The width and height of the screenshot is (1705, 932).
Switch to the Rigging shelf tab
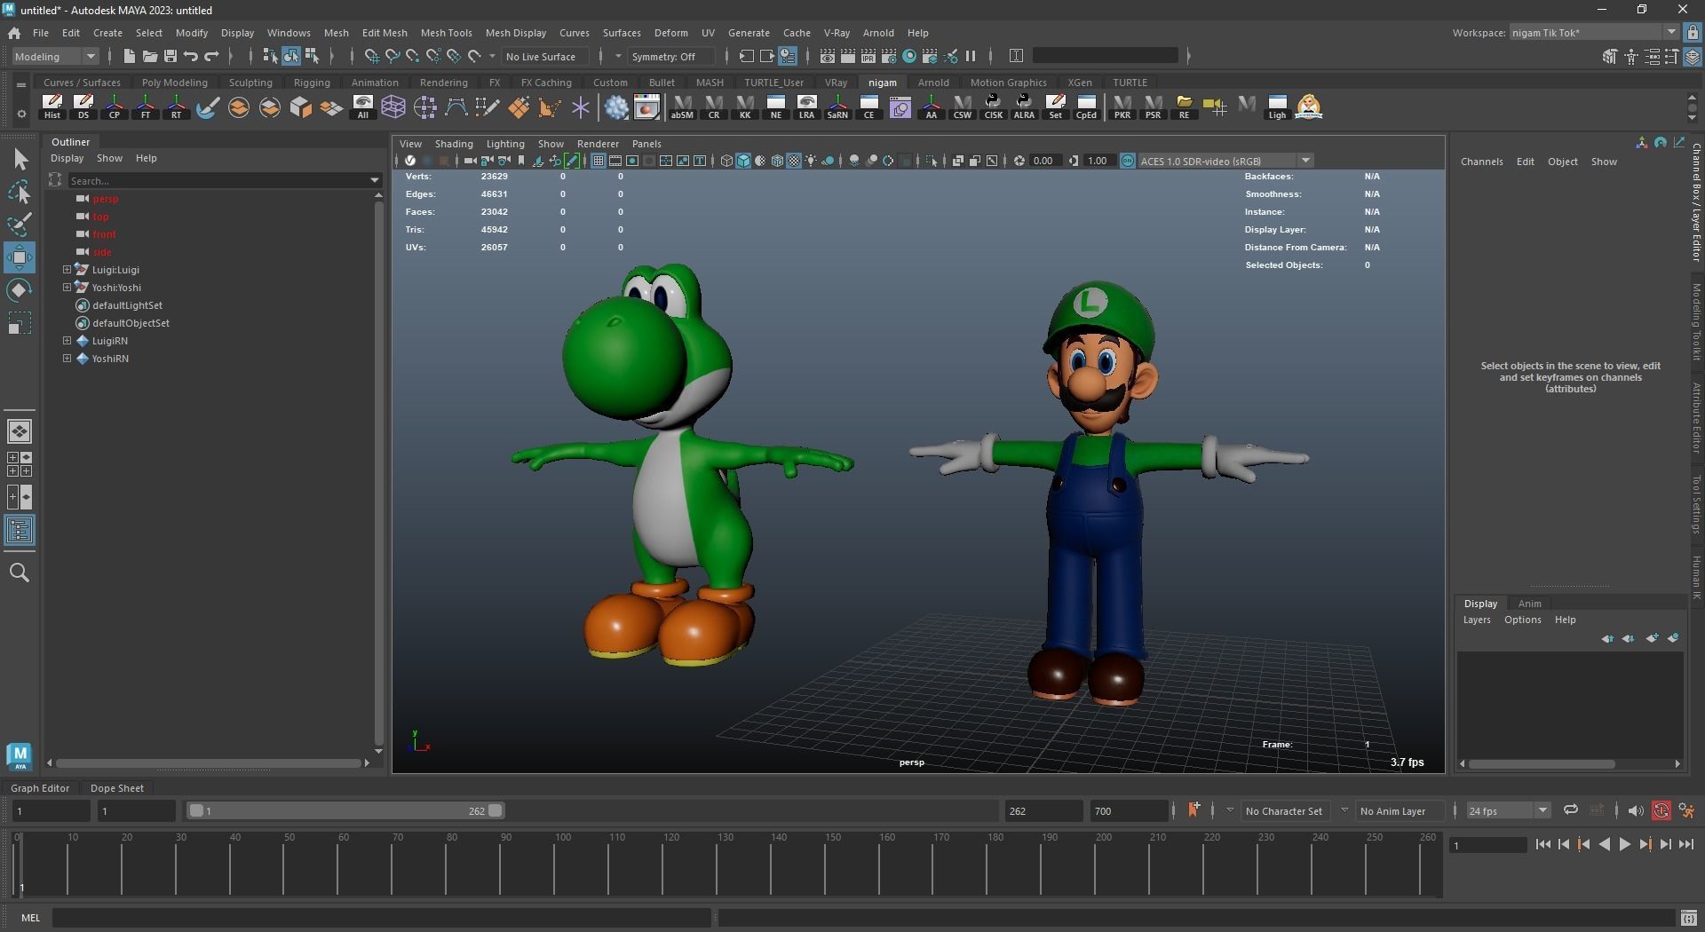click(x=312, y=83)
